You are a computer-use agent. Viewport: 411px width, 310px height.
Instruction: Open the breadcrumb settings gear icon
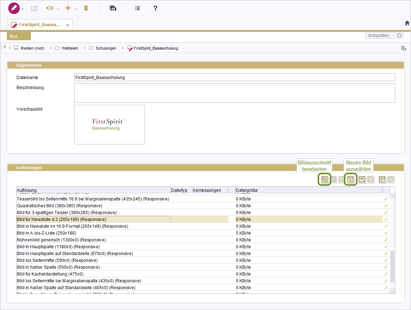(404, 48)
